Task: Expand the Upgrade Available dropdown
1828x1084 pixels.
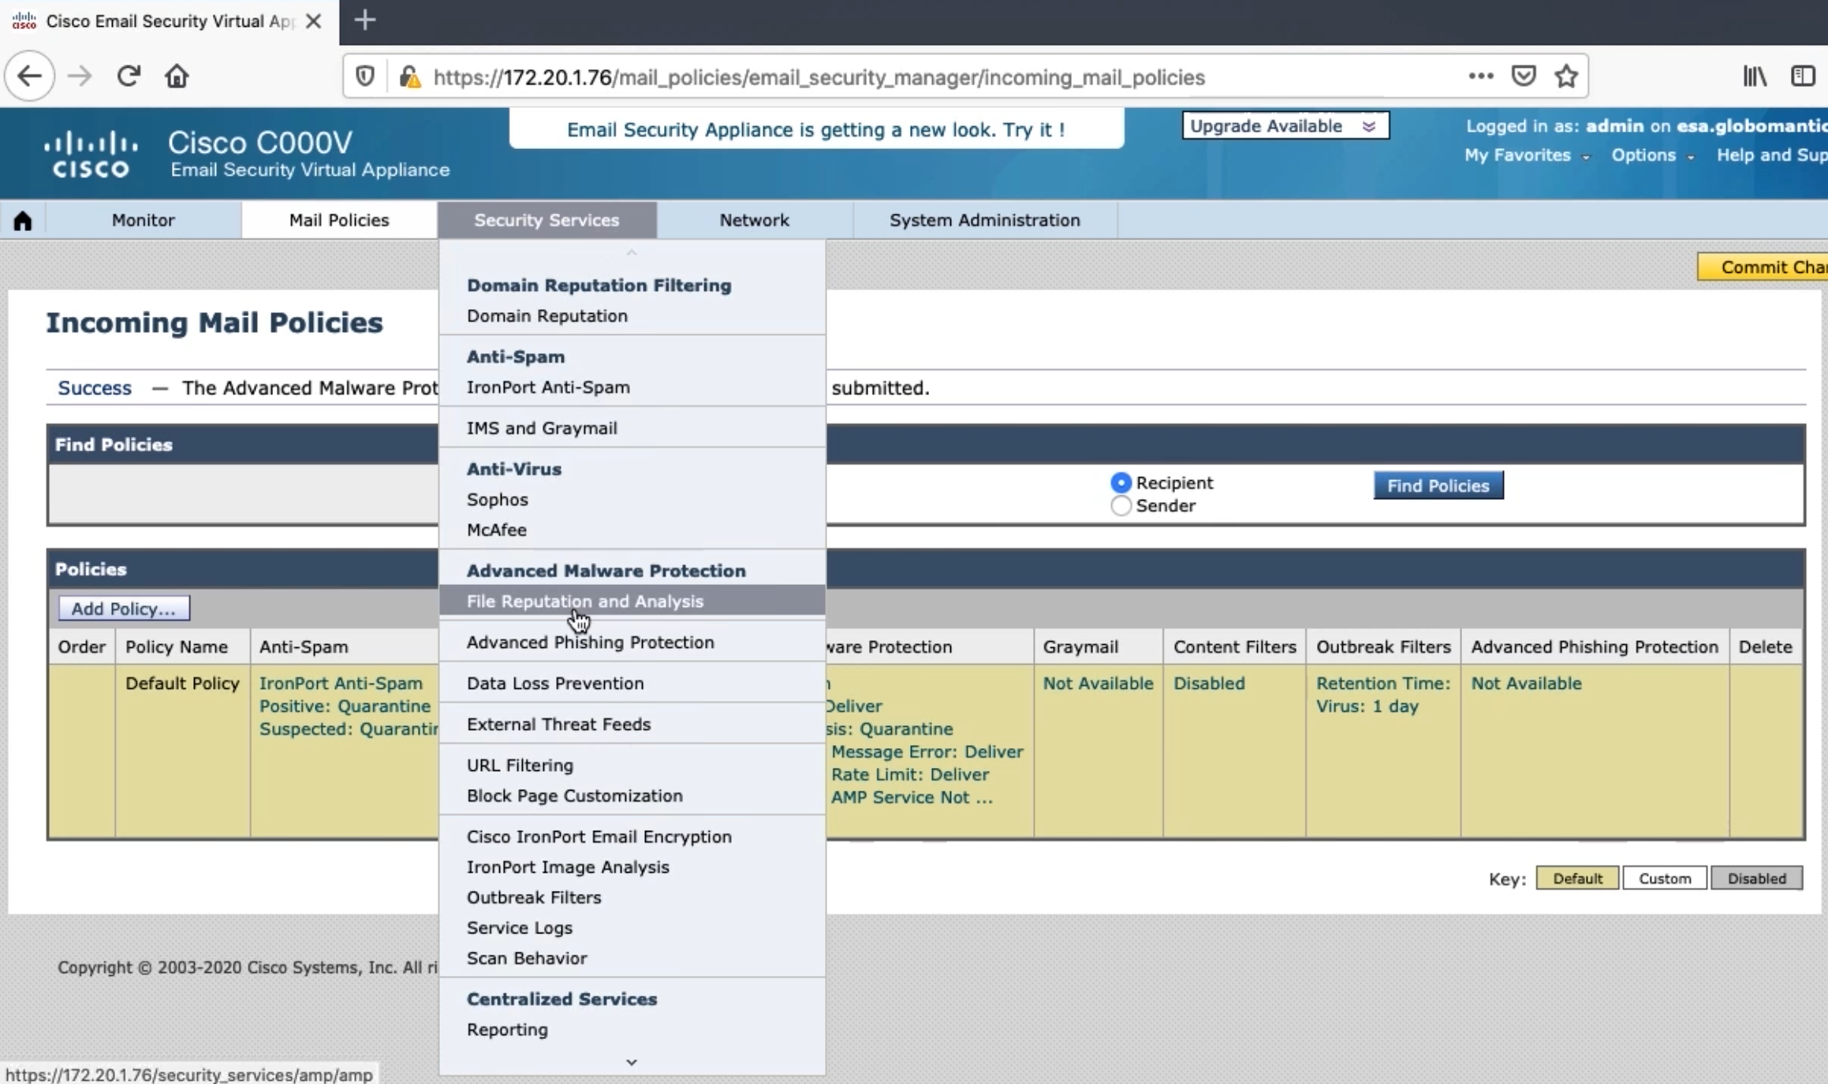Action: click(1285, 126)
